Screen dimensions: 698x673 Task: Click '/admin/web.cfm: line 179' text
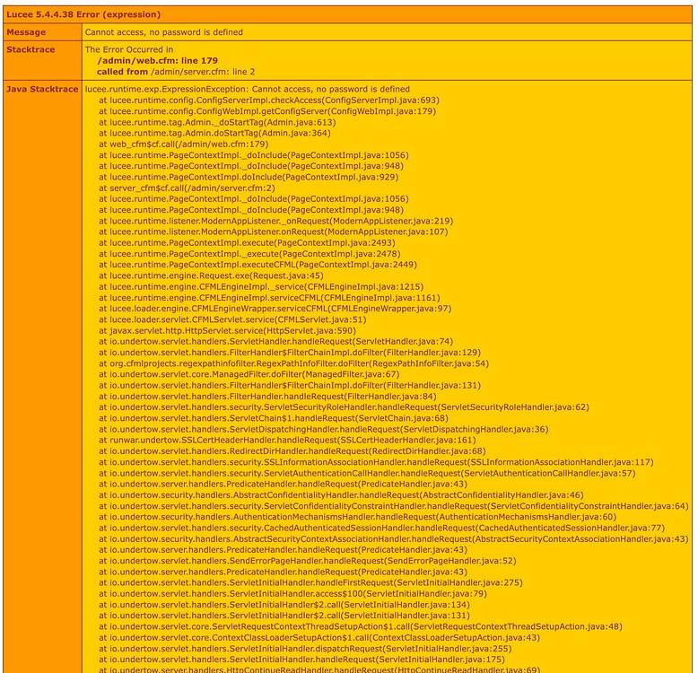coord(158,60)
